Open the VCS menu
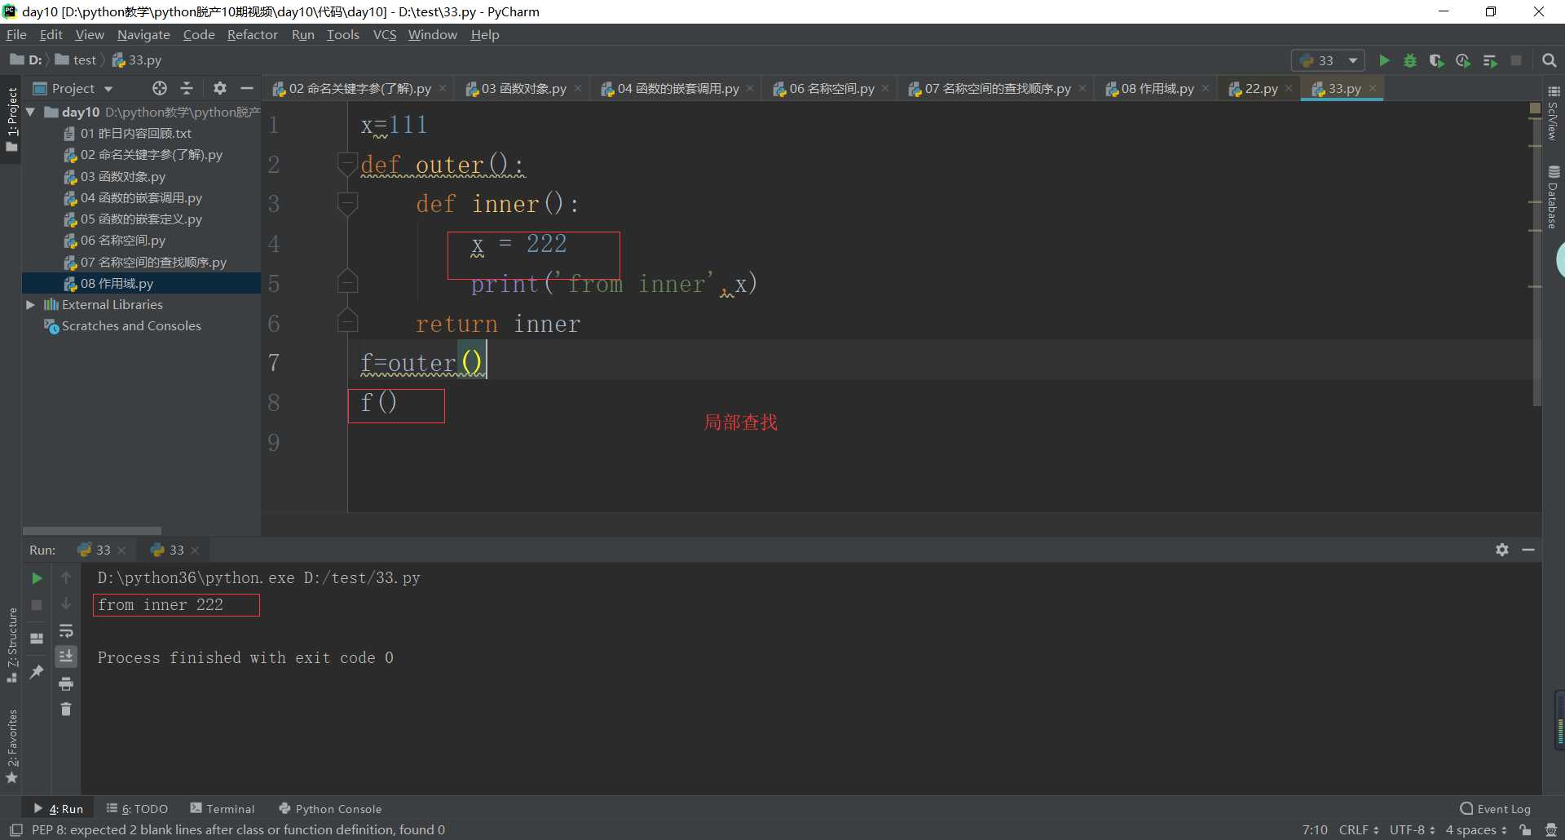This screenshot has height=840, width=1565. [x=384, y=34]
